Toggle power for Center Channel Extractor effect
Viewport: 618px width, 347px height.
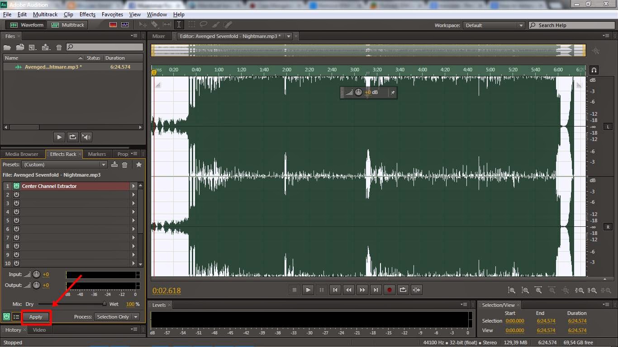pyautogui.click(x=16, y=186)
